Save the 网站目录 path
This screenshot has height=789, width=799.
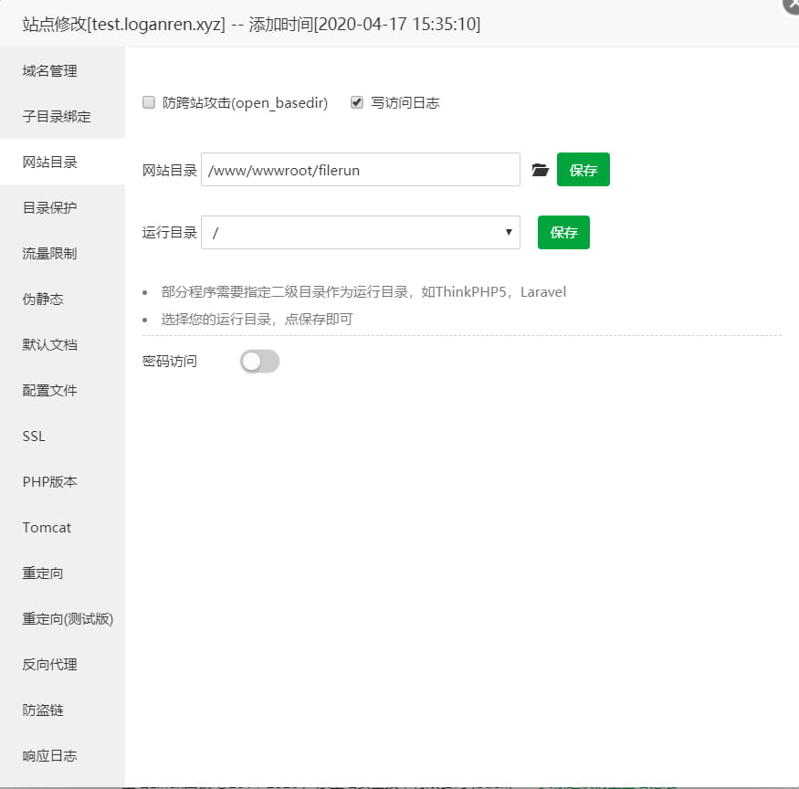point(583,170)
